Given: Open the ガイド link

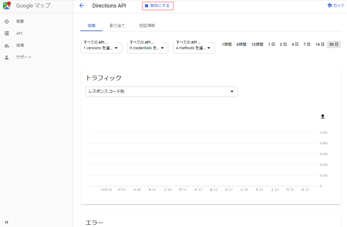Looking at the screenshot, I should point(336,5).
